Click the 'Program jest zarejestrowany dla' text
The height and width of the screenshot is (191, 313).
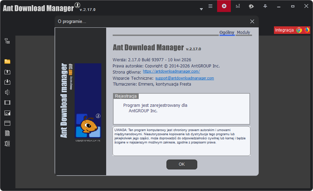pyautogui.click(x=155, y=105)
